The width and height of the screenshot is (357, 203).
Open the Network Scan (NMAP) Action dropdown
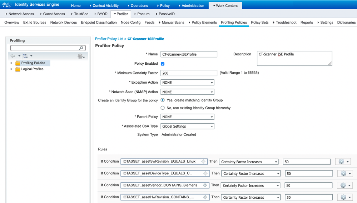(187, 92)
